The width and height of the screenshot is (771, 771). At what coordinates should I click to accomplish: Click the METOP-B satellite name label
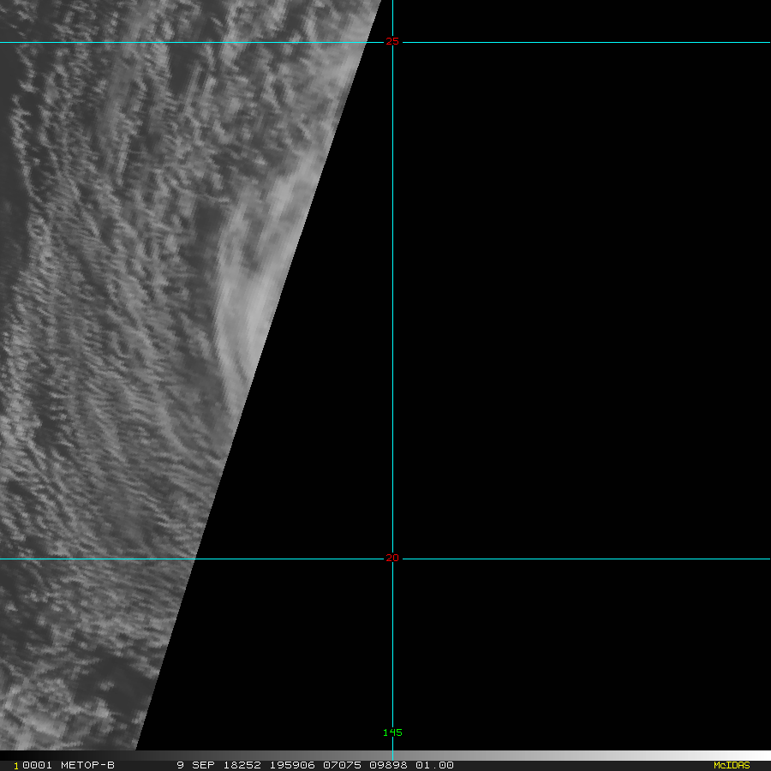(87, 765)
